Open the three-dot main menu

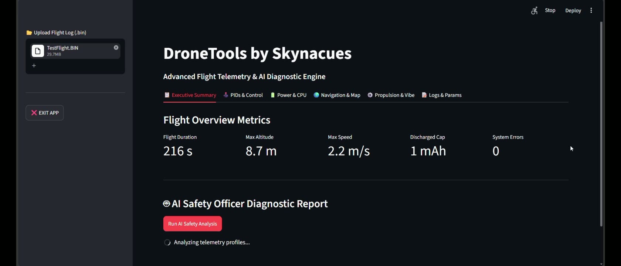click(x=591, y=10)
